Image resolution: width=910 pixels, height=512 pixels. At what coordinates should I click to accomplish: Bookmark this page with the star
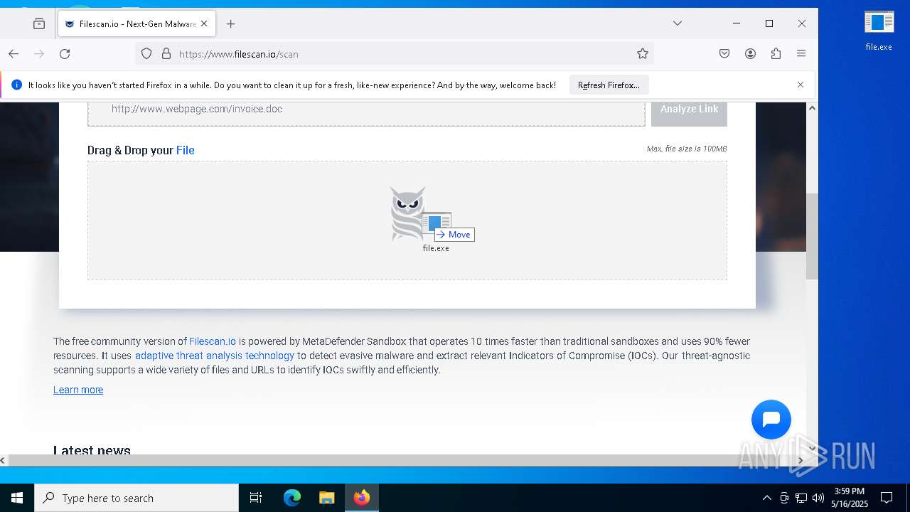[643, 53]
